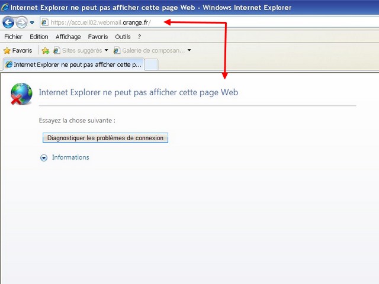
Task: Click the page icon in address bar
Action: [44, 22]
